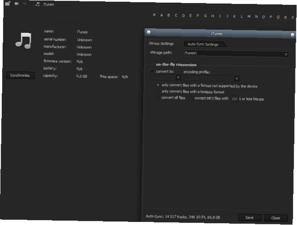
Task: Jump to letter H in the index
Action: tap(213, 16)
